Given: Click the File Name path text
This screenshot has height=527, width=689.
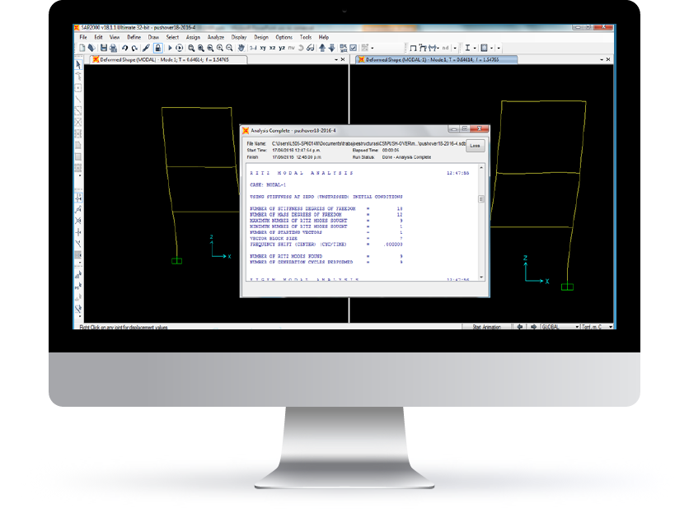Looking at the screenshot, I should pyautogui.click(x=368, y=143).
